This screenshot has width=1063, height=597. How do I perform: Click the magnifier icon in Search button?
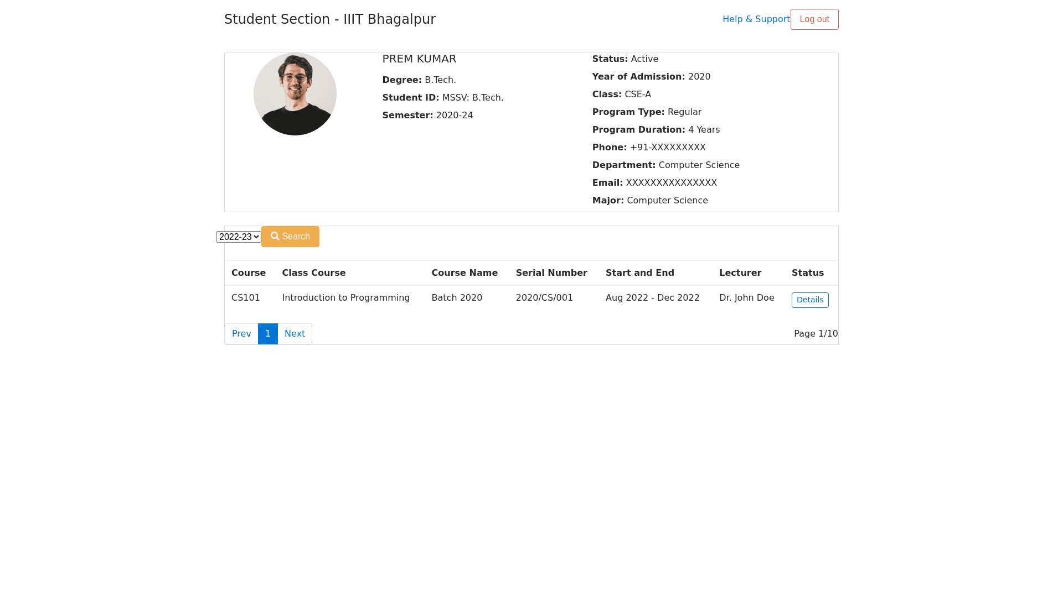point(275,236)
